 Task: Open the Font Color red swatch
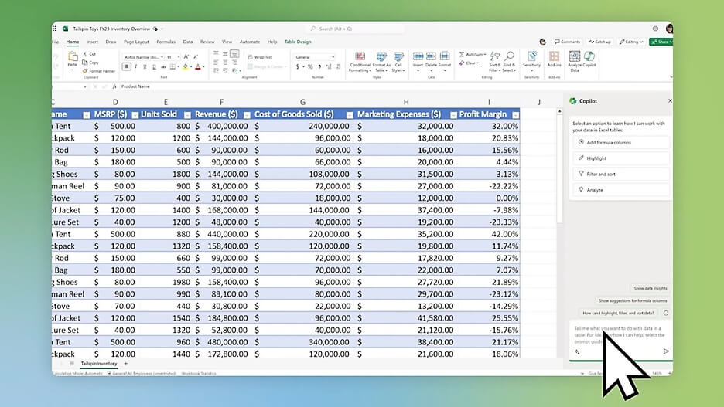pyautogui.click(x=198, y=67)
